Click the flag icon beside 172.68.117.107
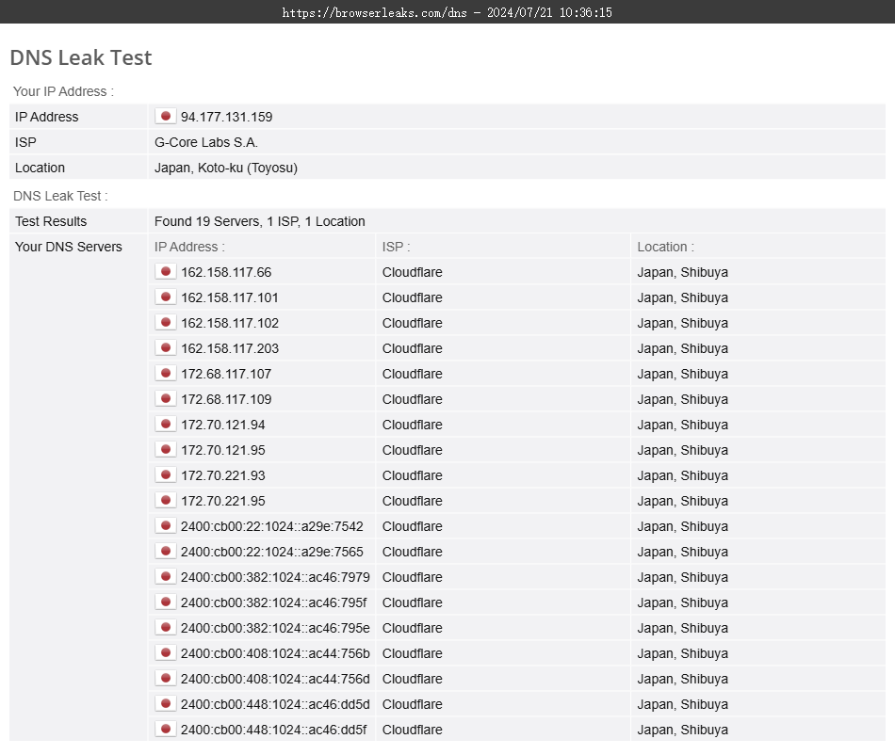This screenshot has width=895, height=755. click(x=166, y=374)
